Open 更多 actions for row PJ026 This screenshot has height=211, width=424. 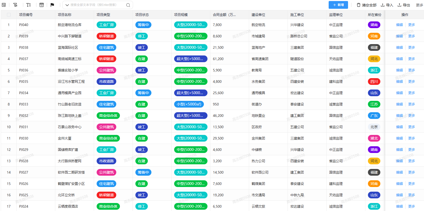click(412, 184)
